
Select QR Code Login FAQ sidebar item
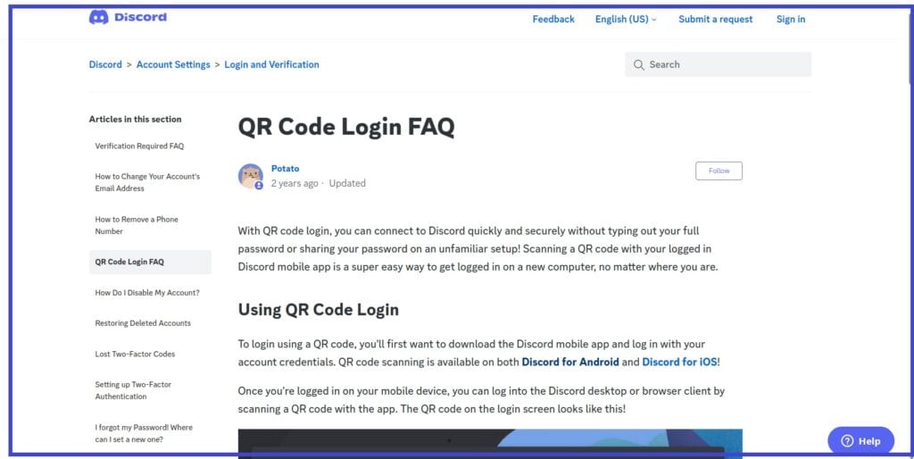[150, 262]
